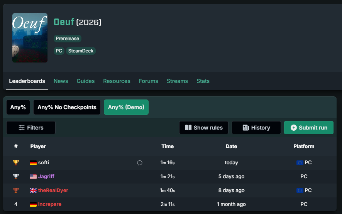Click the US flag next to Jagriff
This screenshot has width=342, height=214.
[x=33, y=177]
